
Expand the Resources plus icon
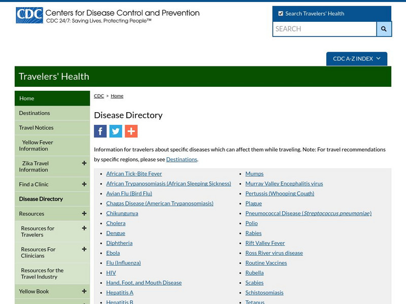pos(84,213)
